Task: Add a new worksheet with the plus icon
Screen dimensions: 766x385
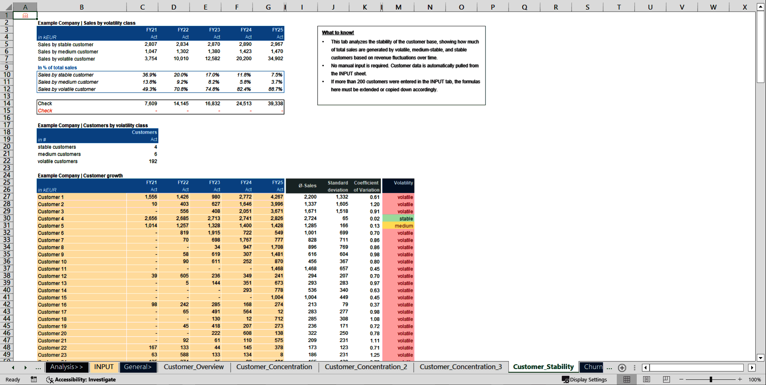Action: tap(622, 367)
